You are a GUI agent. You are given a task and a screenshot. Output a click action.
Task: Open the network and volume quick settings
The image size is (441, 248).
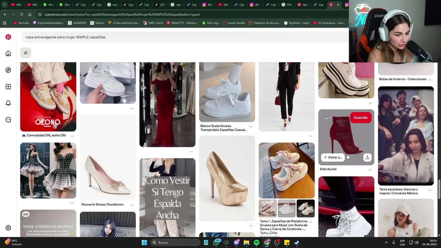[x=413, y=242]
